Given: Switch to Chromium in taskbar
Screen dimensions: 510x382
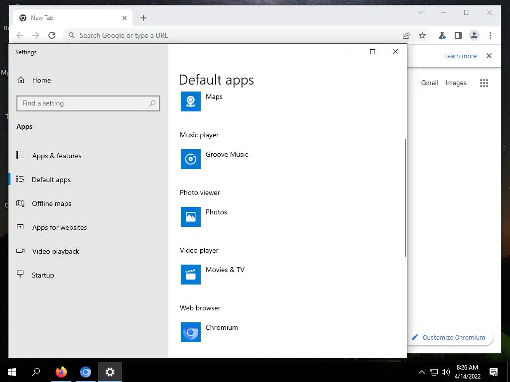Looking at the screenshot, I should [86, 372].
